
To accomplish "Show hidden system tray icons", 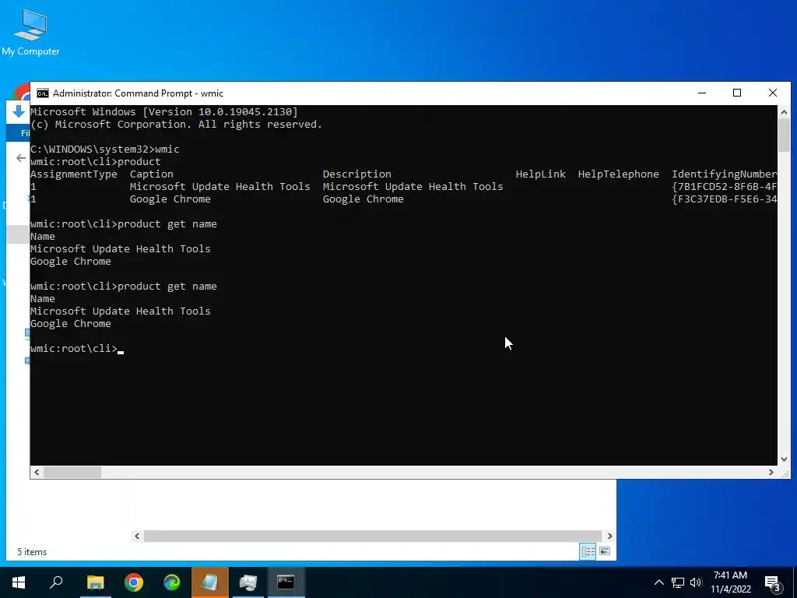I will [x=658, y=582].
